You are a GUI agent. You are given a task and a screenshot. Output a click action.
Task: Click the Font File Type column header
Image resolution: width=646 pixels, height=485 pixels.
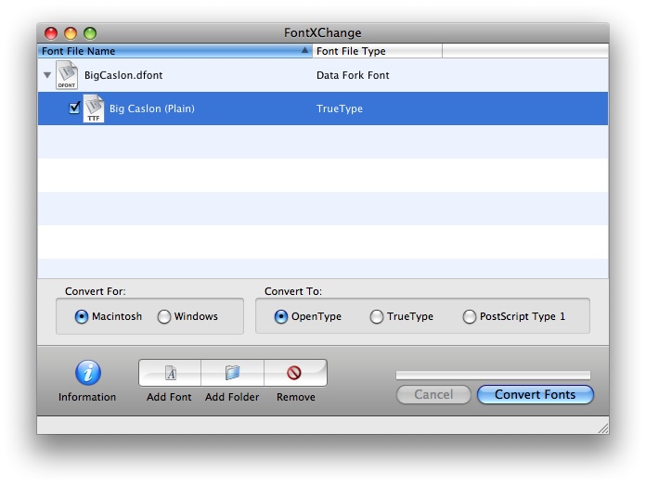click(x=377, y=51)
